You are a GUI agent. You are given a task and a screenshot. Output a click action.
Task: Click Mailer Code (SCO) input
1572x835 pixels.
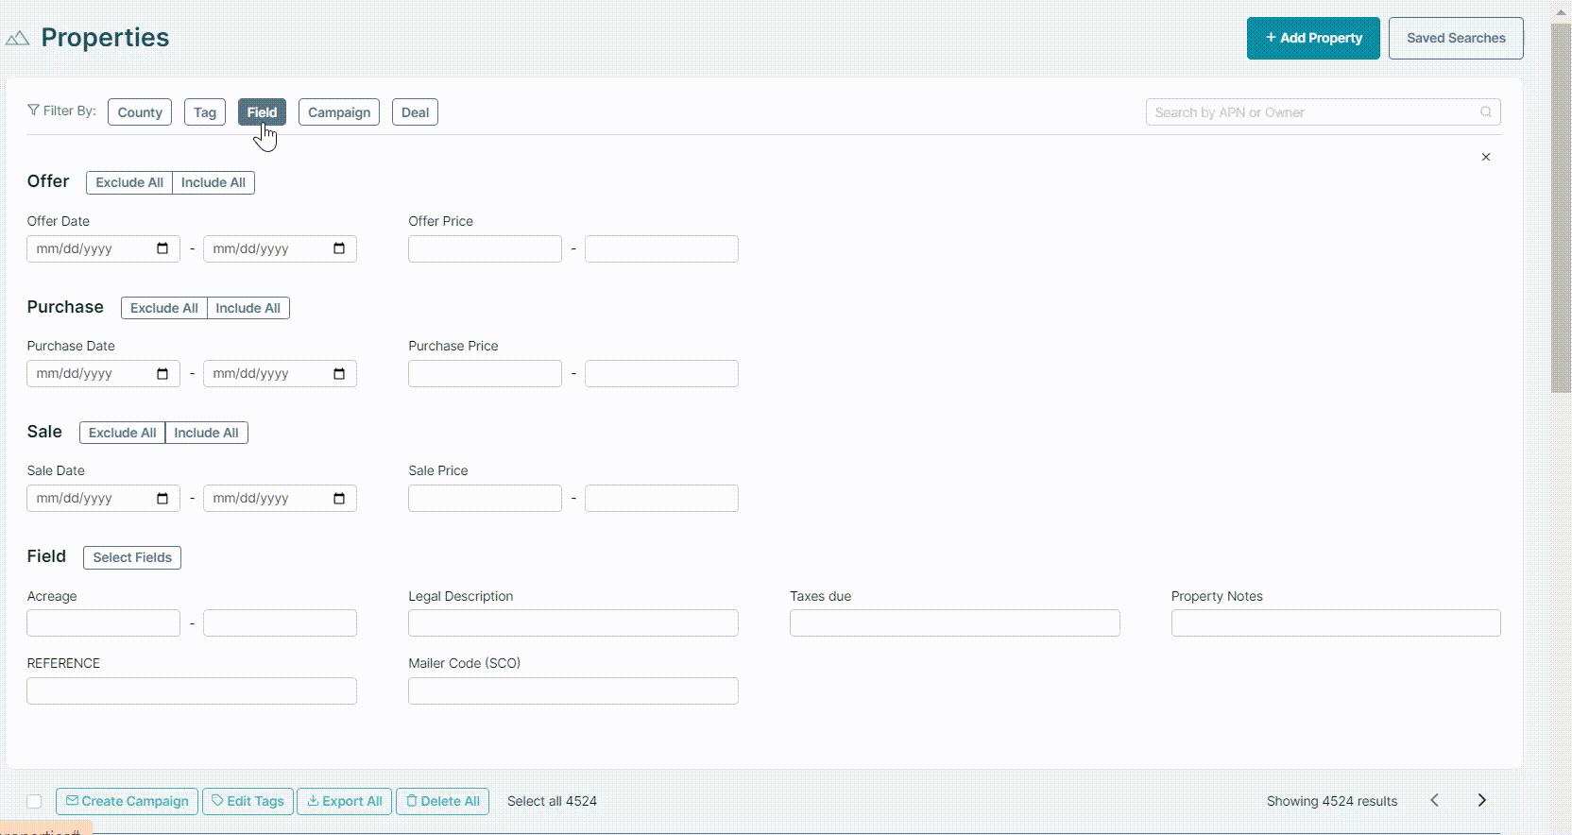(573, 690)
